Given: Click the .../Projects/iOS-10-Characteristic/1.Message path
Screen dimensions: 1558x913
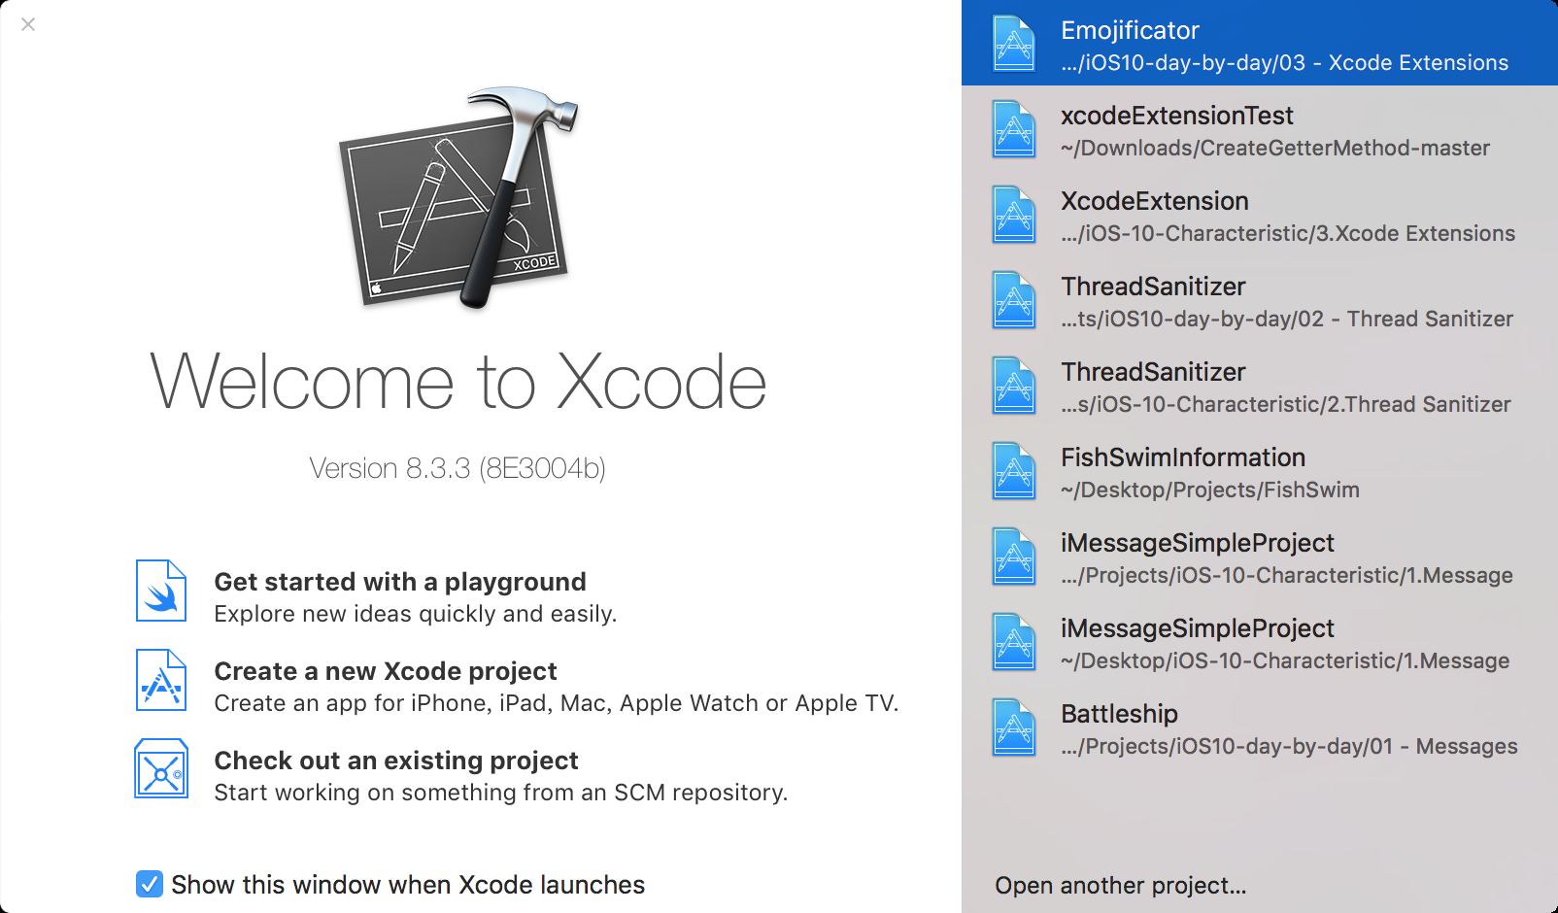Looking at the screenshot, I should [1287, 576].
